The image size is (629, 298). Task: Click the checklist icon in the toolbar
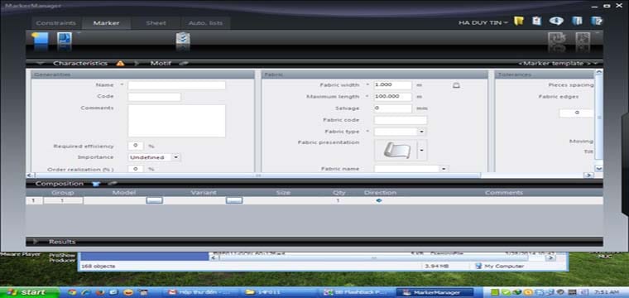point(183,39)
